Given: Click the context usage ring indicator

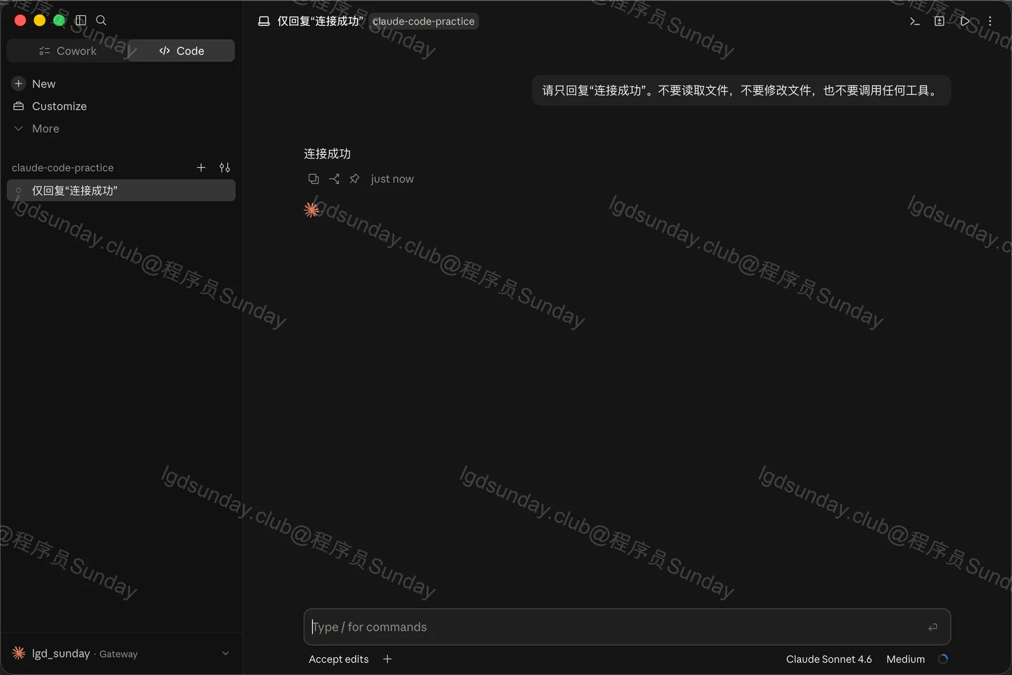Looking at the screenshot, I should pos(942,659).
